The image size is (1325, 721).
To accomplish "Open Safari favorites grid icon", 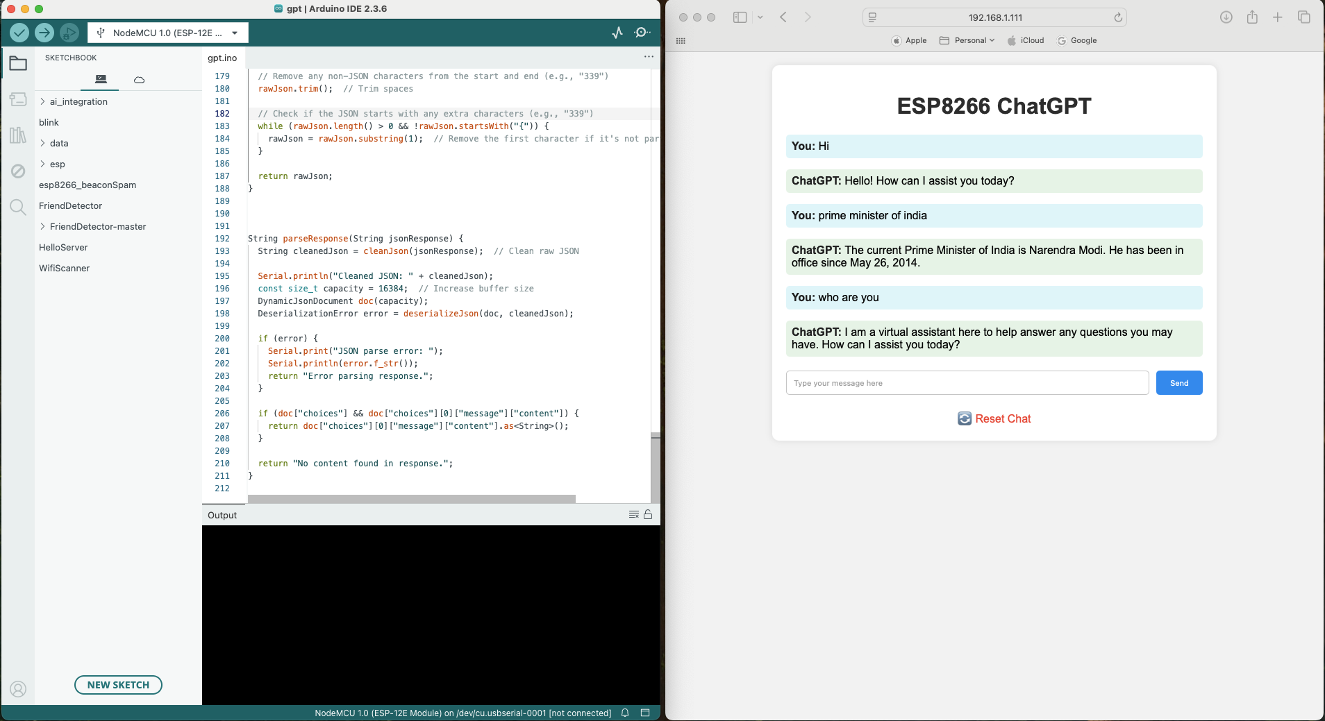I will point(681,41).
